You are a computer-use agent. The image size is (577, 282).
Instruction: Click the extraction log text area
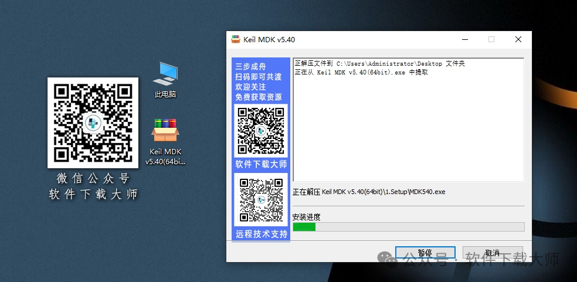point(409,120)
